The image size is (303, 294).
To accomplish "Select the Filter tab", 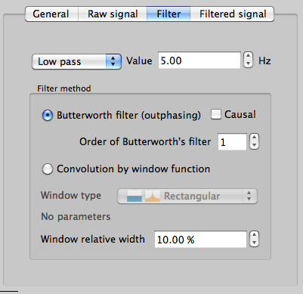I will point(169,14).
